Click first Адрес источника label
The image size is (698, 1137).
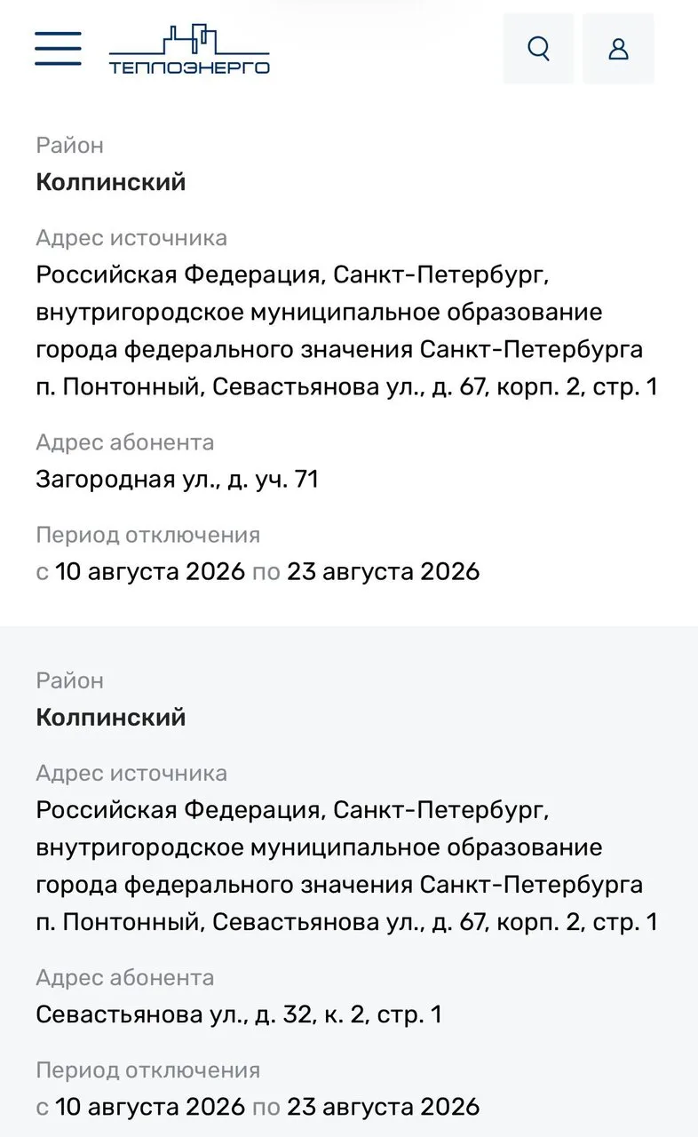(x=131, y=238)
